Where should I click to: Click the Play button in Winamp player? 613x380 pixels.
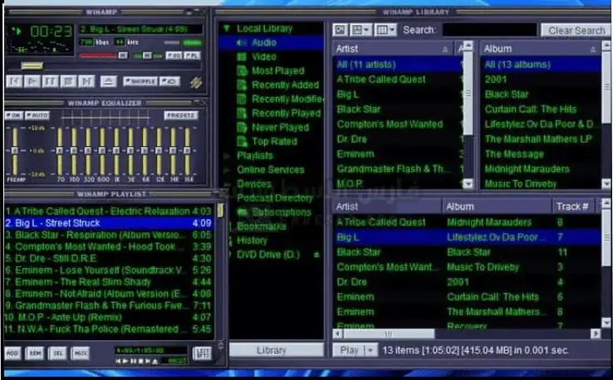tap(32, 81)
